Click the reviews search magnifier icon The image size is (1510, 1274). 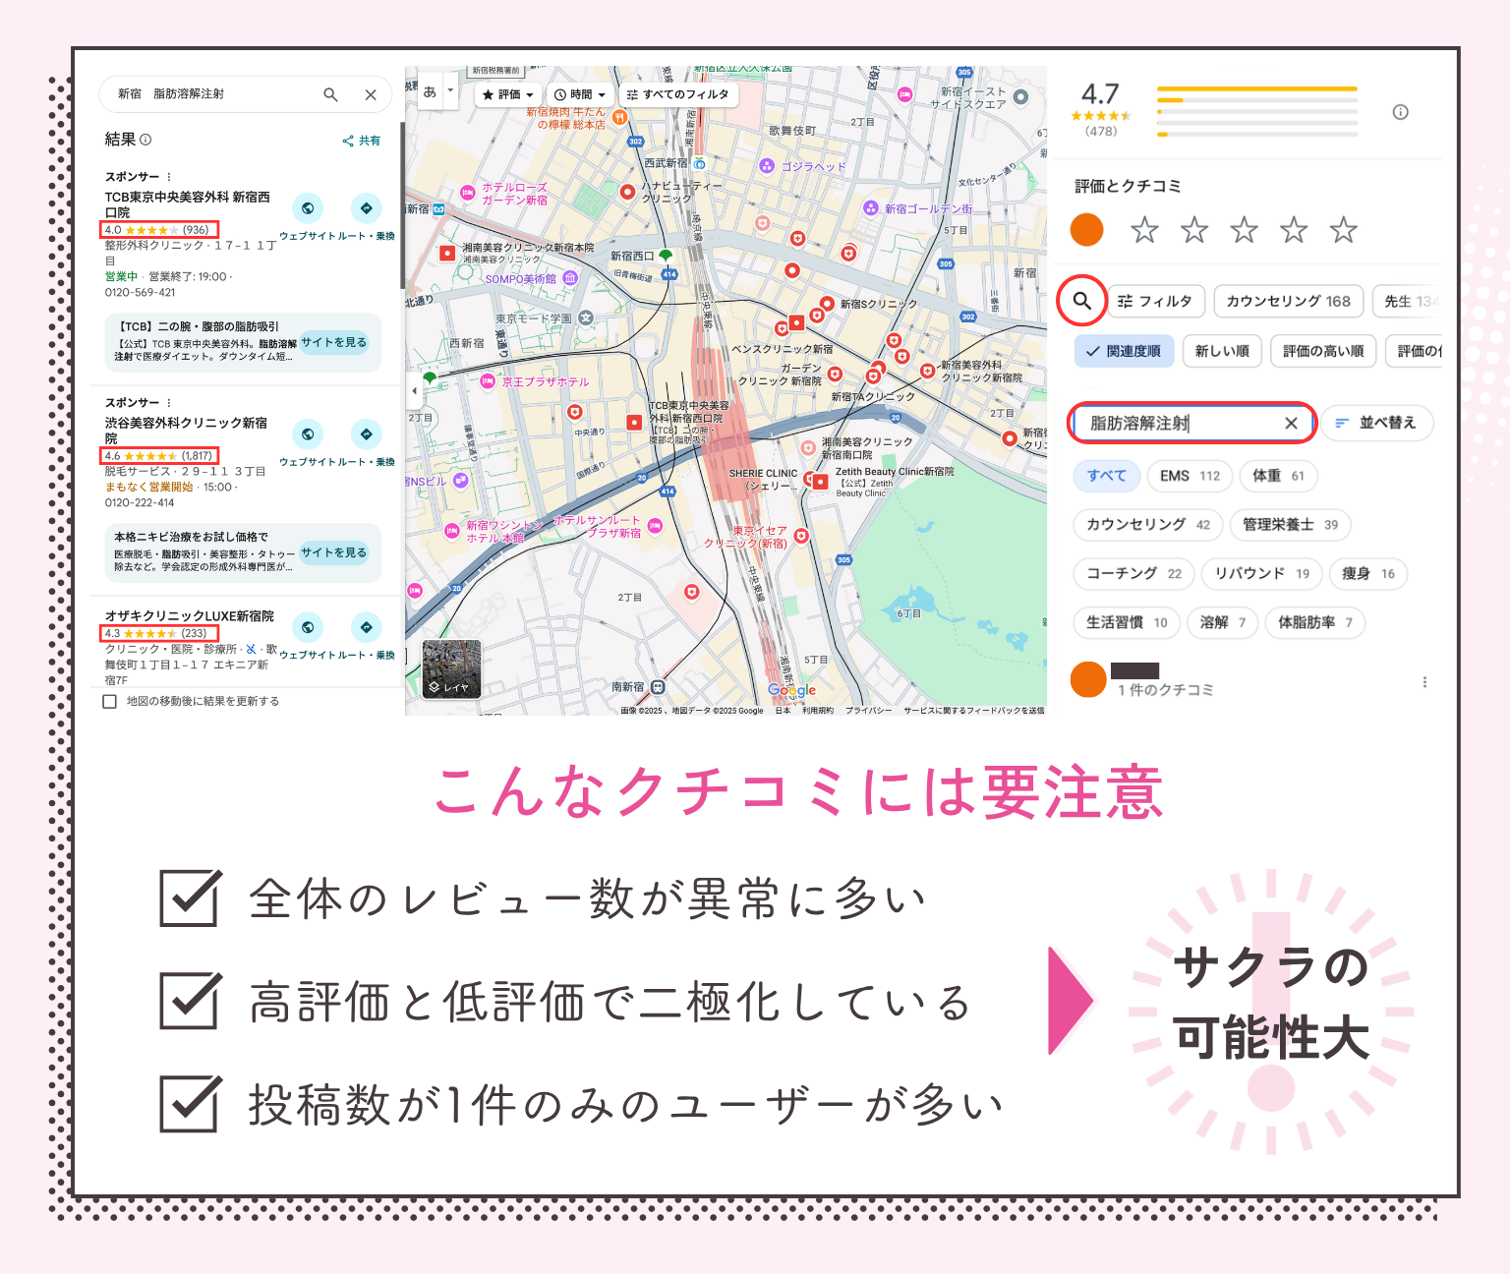click(x=1081, y=301)
